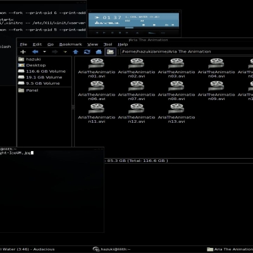The width and height of the screenshot is (253, 253).
Task: Click the Cool Water song title in Audacious
Action: tap(142, 17)
